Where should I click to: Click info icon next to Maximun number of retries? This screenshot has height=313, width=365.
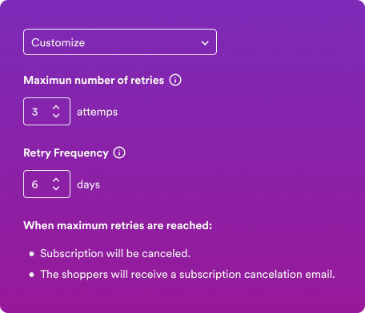point(175,80)
